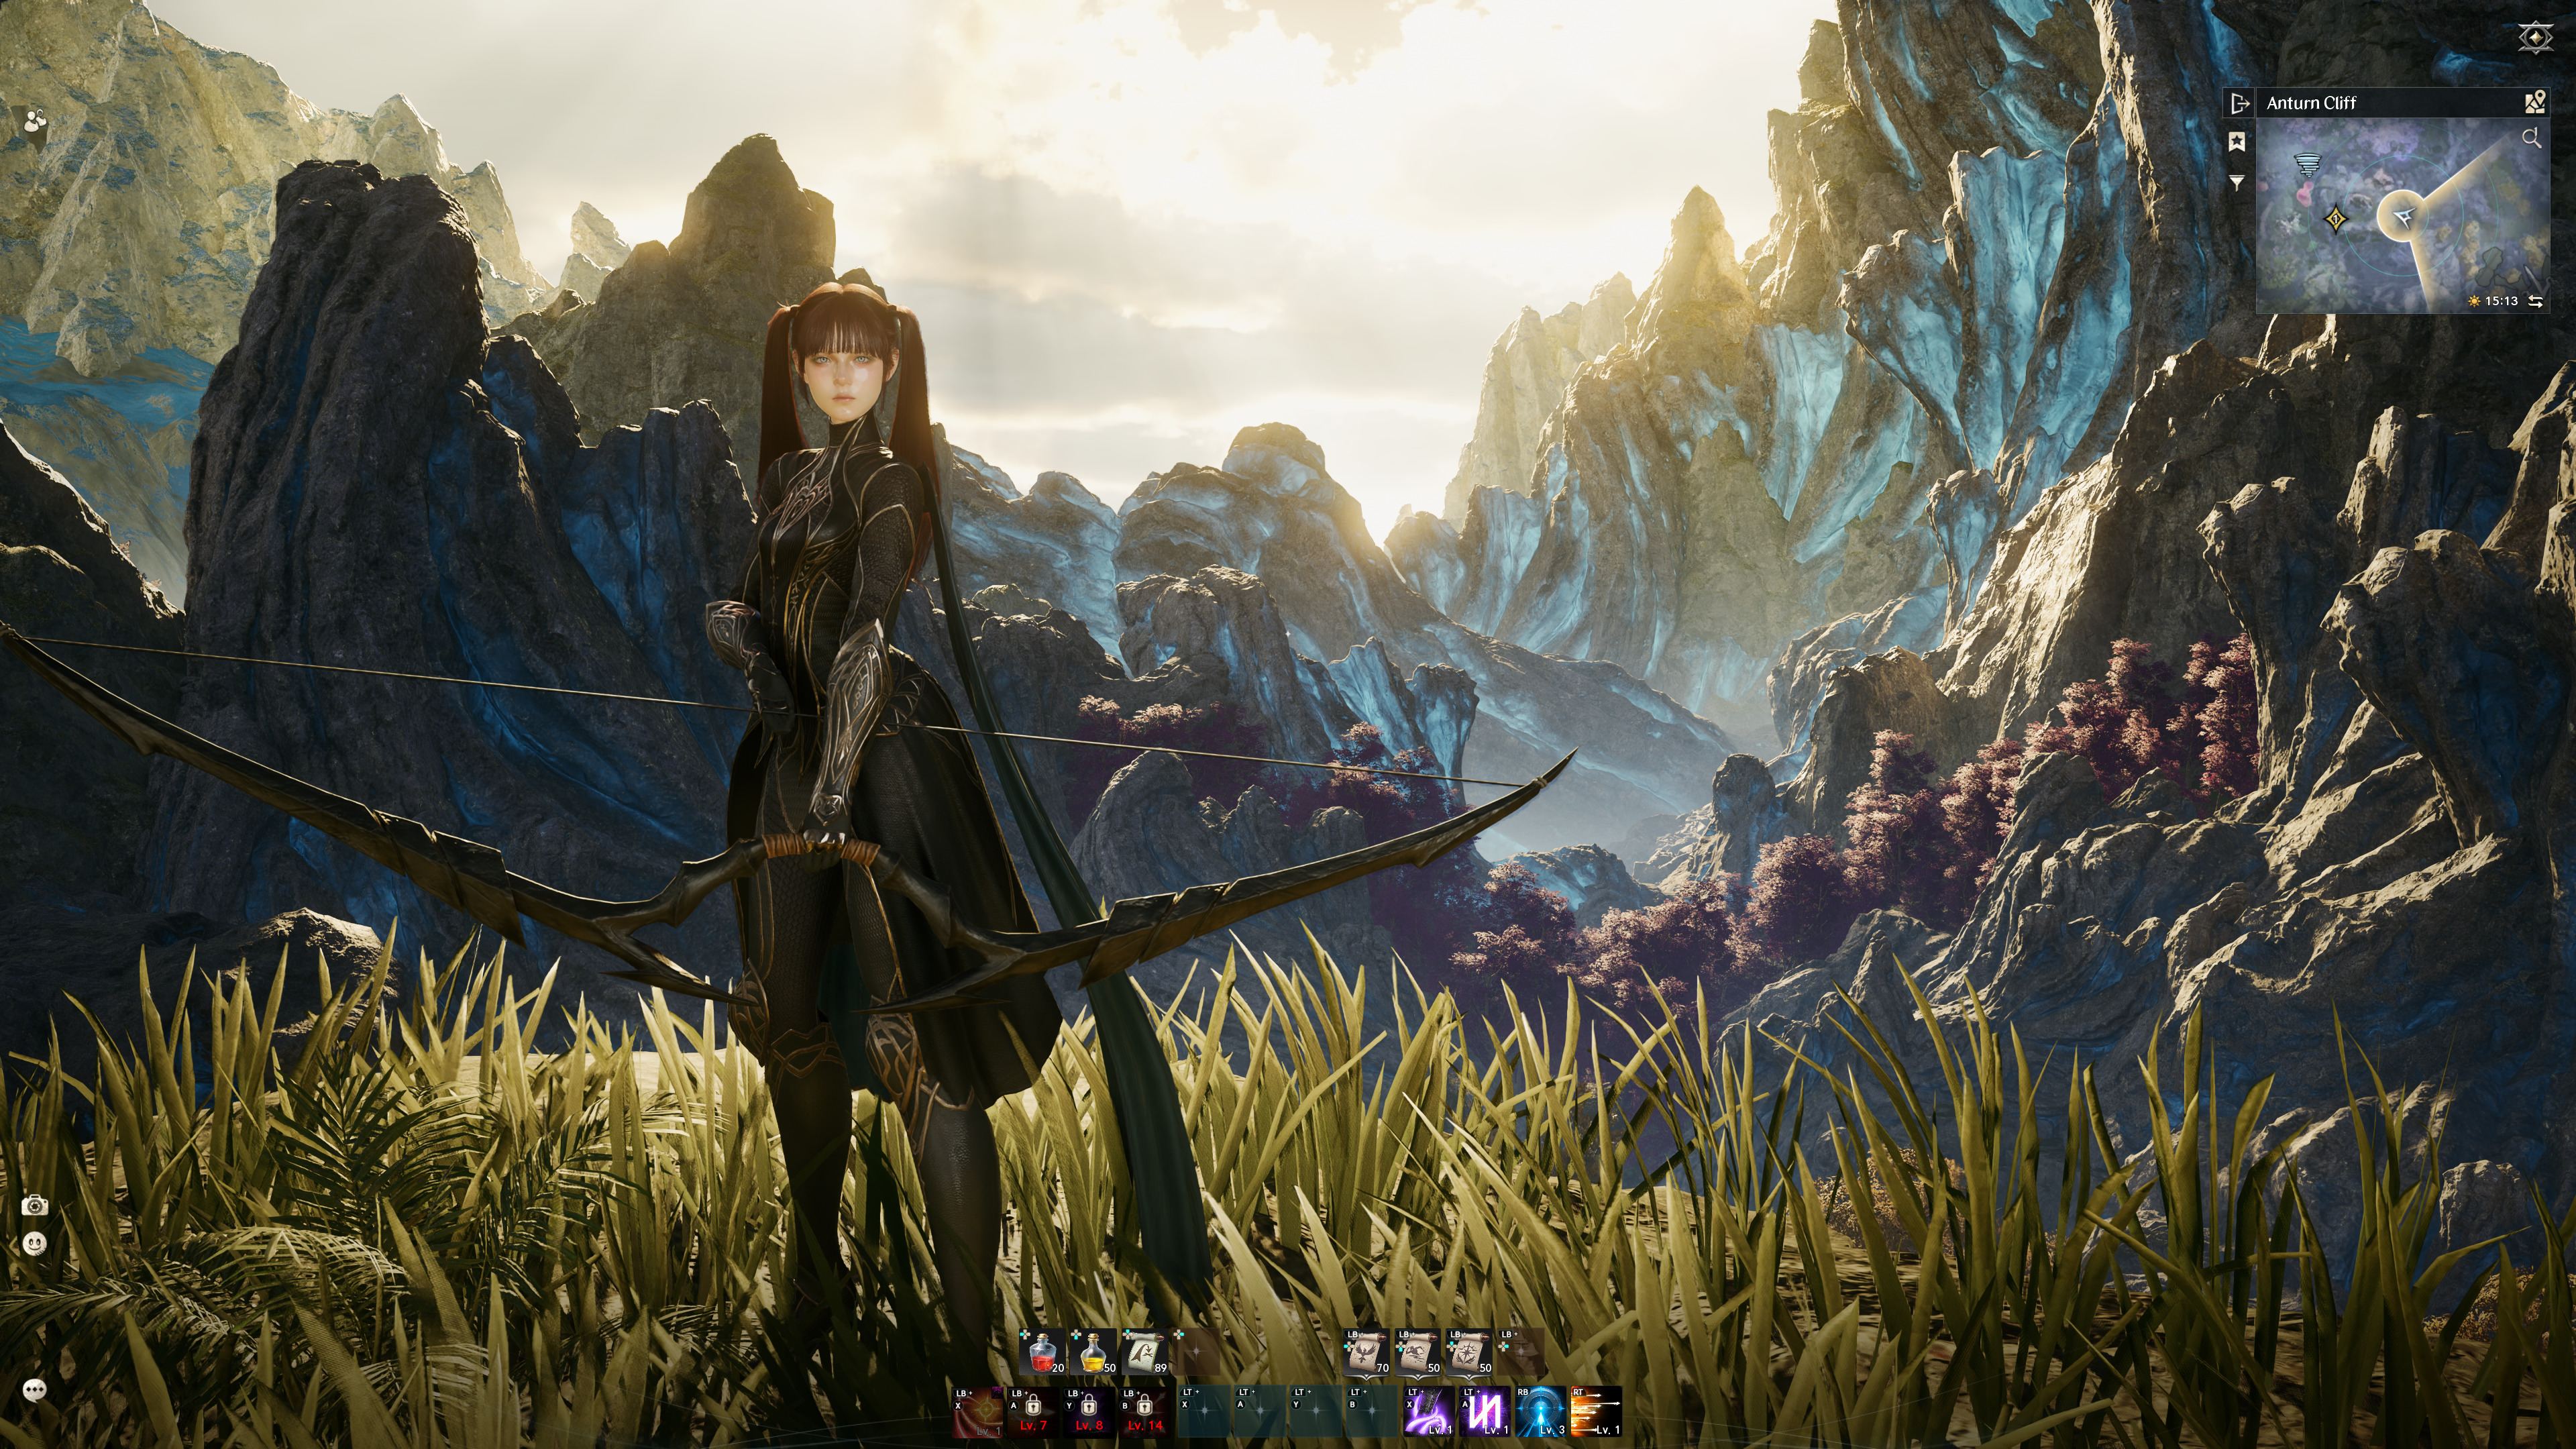Use the yellow potion with 50 count
This screenshot has width=2576, height=1449.
[1093, 1353]
